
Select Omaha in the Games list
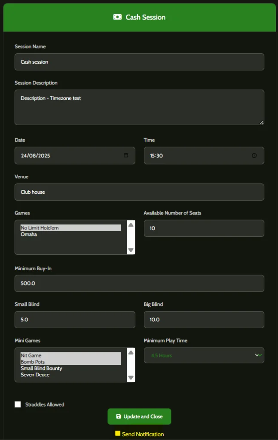(29, 234)
